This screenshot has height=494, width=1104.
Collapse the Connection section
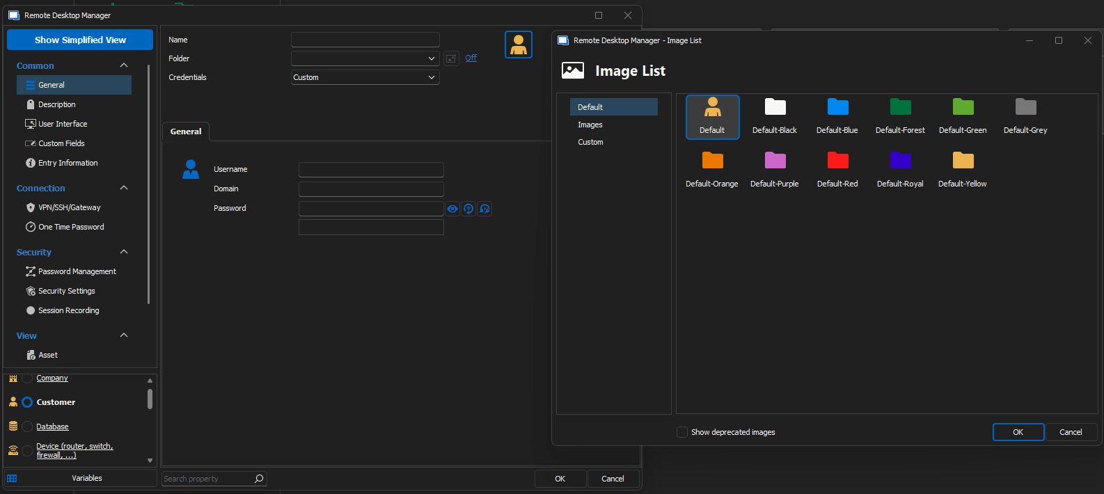(x=124, y=188)
